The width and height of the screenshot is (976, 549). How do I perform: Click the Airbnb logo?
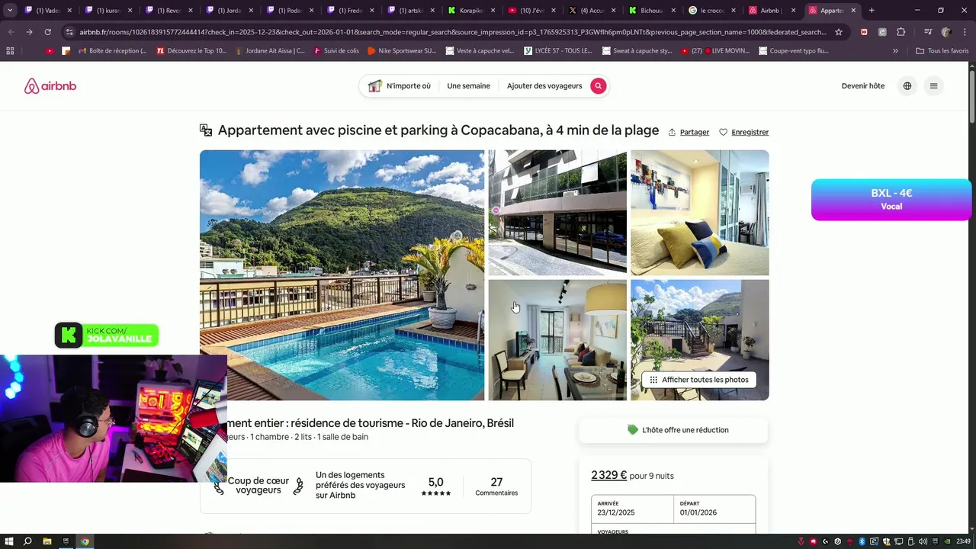click(50, 86)
